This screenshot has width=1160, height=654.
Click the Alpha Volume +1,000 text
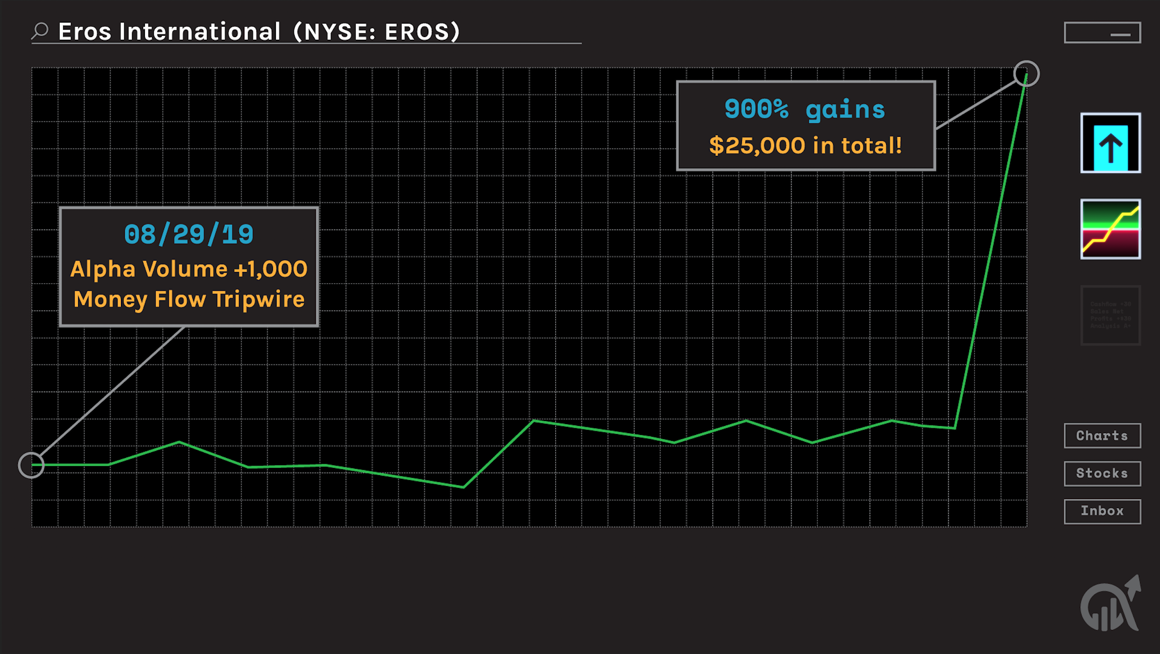(189, 269)
